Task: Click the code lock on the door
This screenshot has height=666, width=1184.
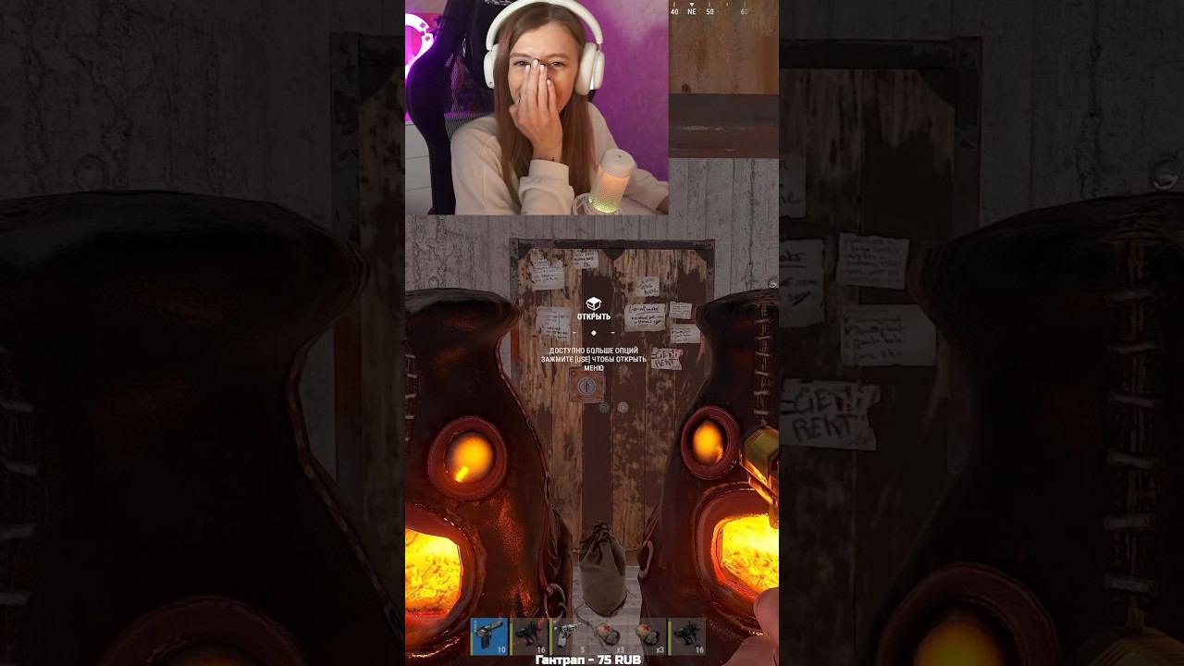Action: 586,384
